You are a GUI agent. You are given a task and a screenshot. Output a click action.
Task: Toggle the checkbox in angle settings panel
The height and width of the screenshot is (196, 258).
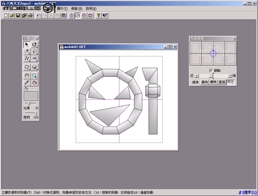click(211, 71)
